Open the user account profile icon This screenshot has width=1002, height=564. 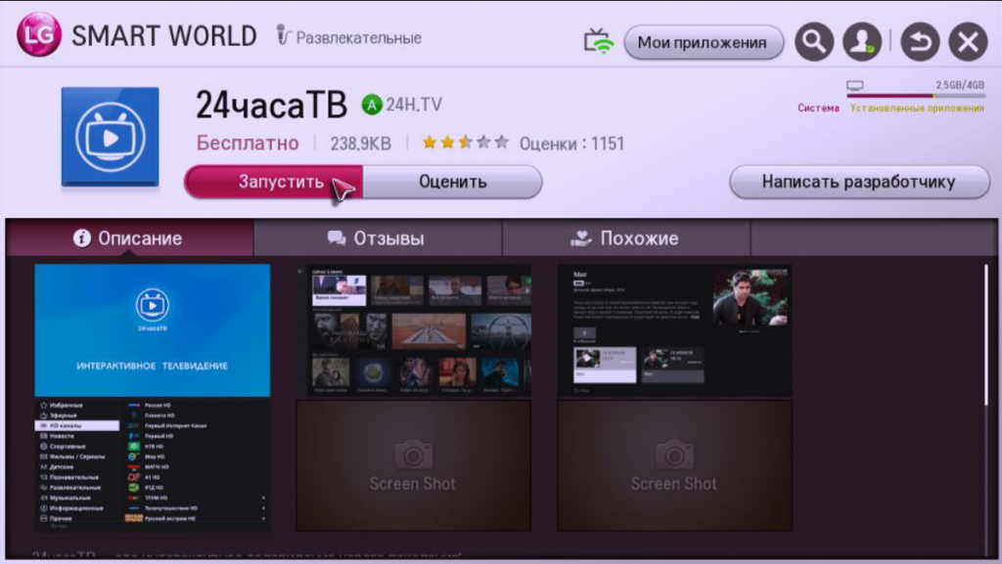862,42
